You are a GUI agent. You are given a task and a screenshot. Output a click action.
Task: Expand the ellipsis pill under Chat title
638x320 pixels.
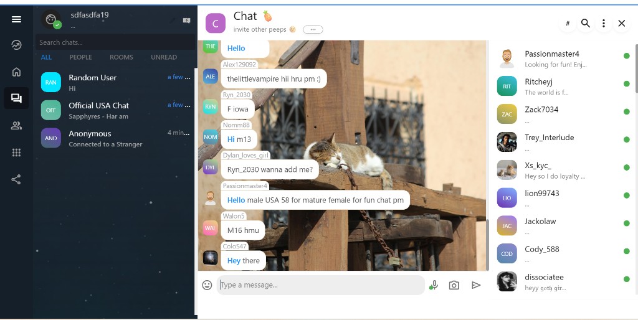click(x=313, y=29)
